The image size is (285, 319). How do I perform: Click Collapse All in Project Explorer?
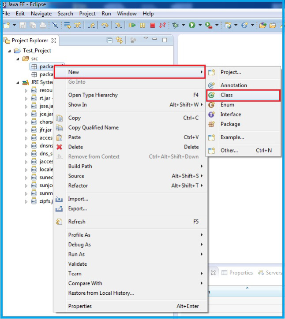[109, 41]
